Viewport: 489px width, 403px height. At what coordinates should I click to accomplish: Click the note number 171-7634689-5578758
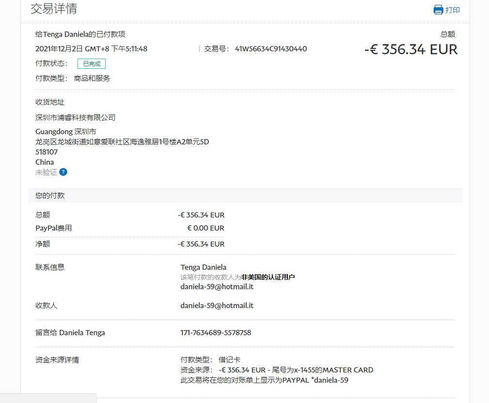coord(216,332)
